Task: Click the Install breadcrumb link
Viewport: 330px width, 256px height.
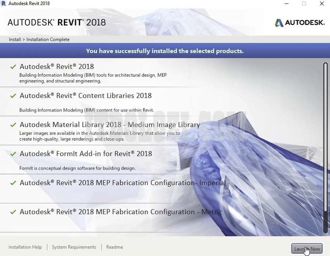Action: 15,39
